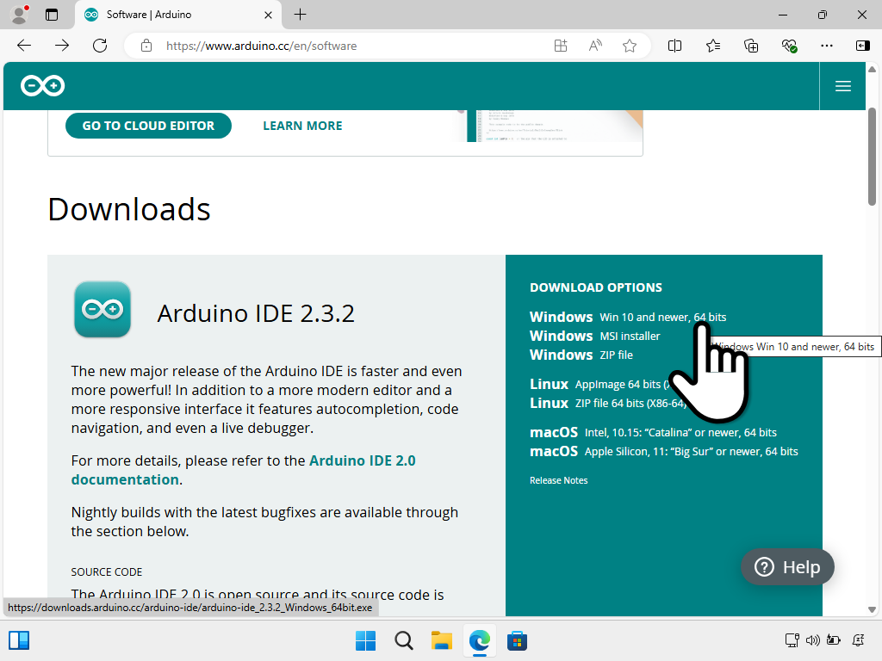Close the Software | Arduino tab
Screen dimensions: 882x661
[269, 15]
